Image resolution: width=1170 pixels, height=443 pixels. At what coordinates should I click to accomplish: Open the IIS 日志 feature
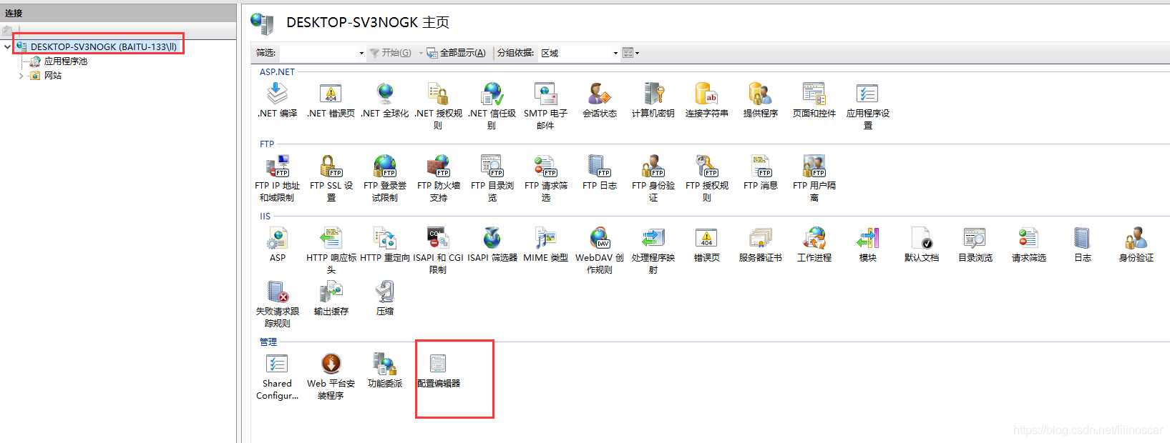1083,244
